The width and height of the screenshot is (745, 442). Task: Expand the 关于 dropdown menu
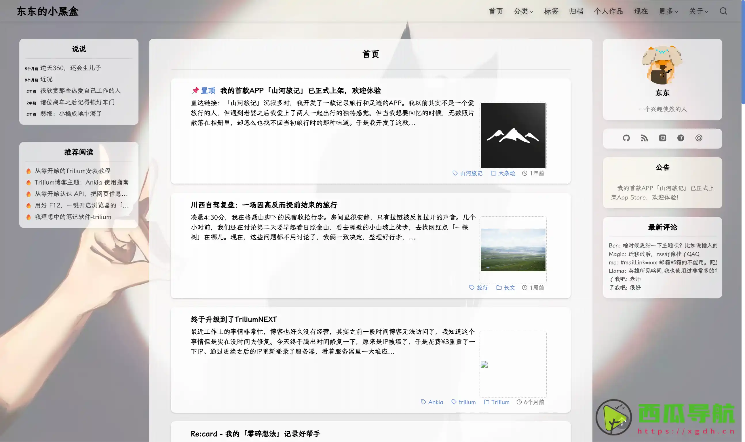[x=698, y=11]
